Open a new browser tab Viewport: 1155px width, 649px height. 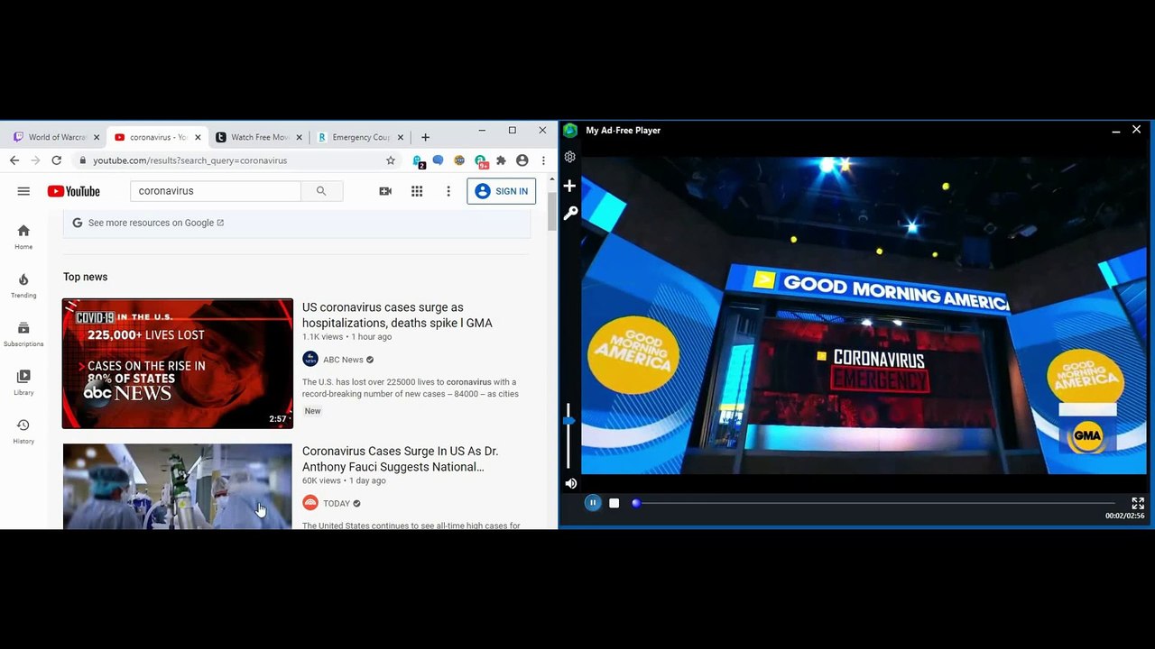click(425, 137)
